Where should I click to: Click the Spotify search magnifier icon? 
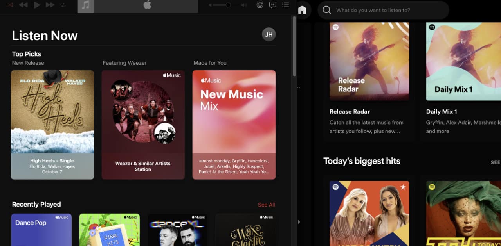point(327,10)
